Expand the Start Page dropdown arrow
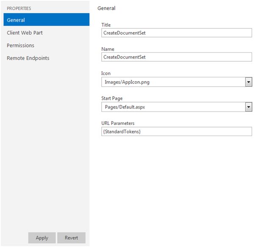The image size is (266, 247). 249,107
